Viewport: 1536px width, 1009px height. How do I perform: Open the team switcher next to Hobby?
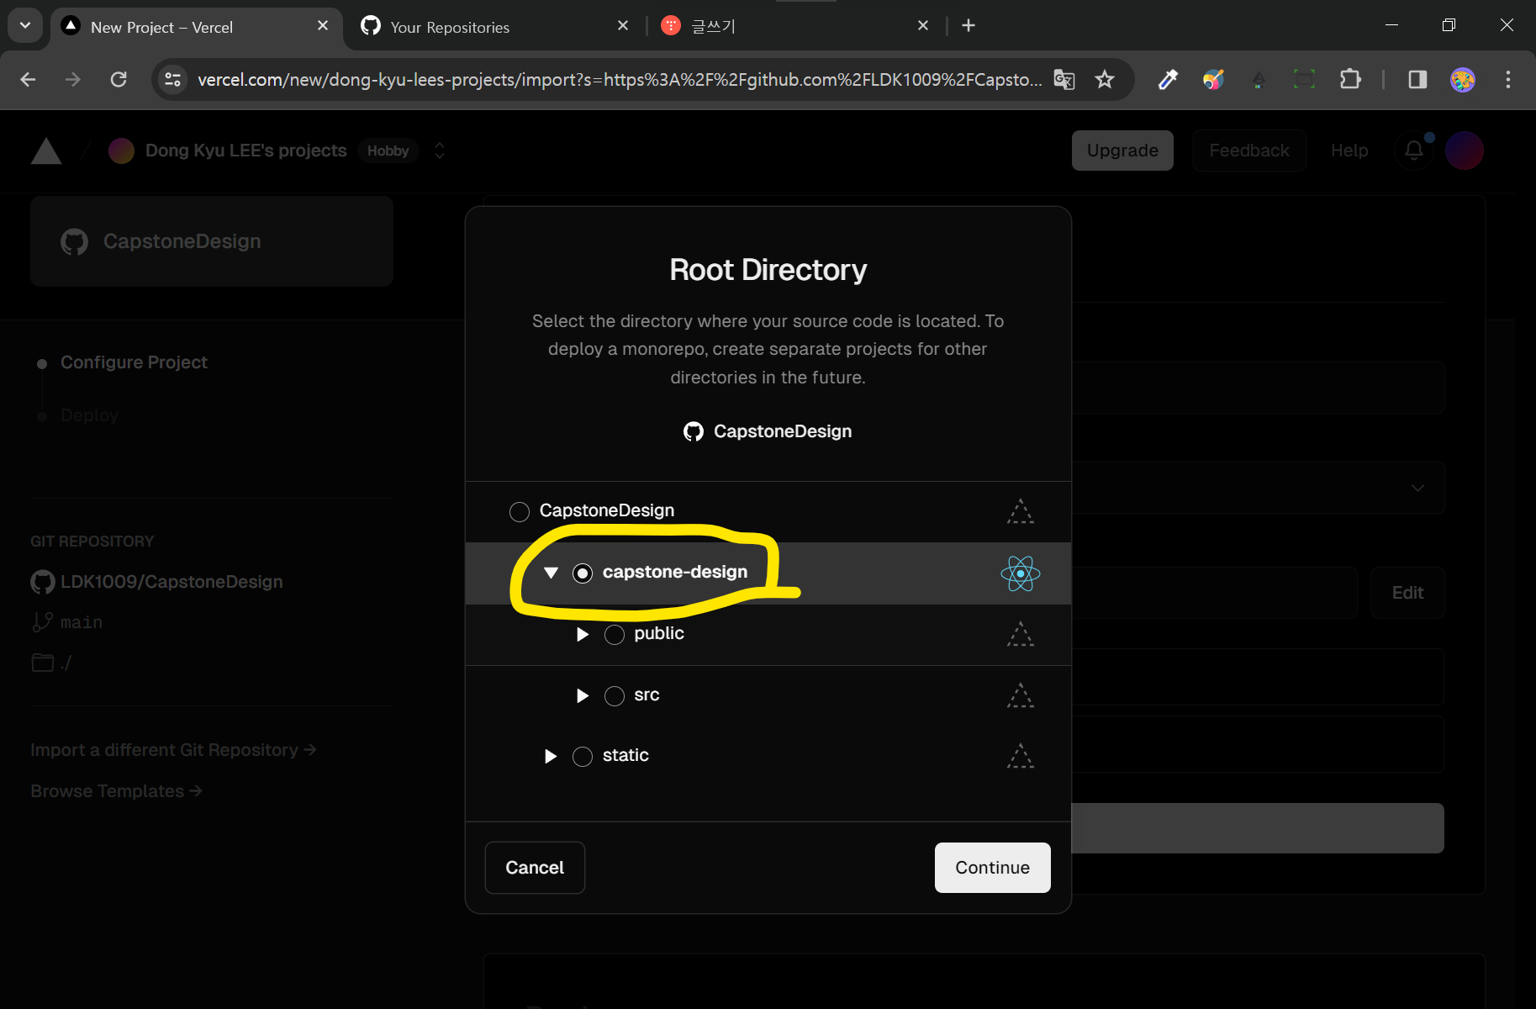(x=440, y=151)
